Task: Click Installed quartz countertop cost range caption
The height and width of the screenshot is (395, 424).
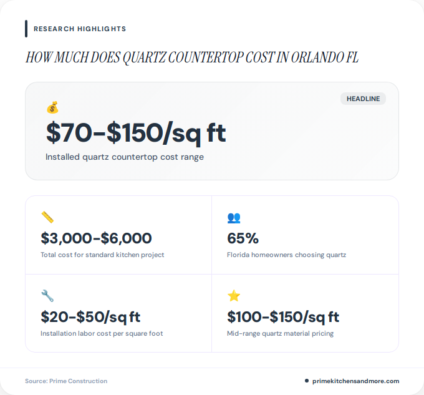Action: (125, 157)
